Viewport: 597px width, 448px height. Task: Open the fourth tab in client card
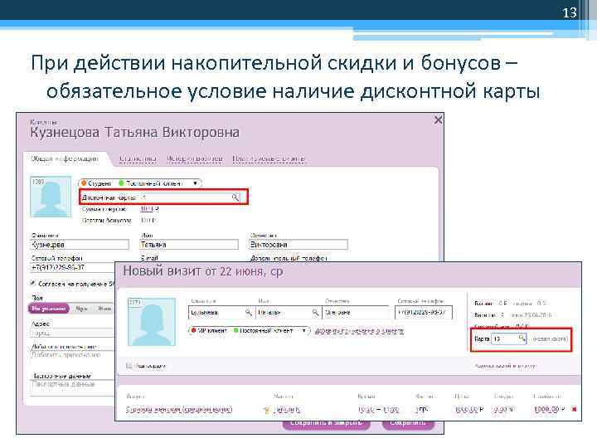(269, 158)
